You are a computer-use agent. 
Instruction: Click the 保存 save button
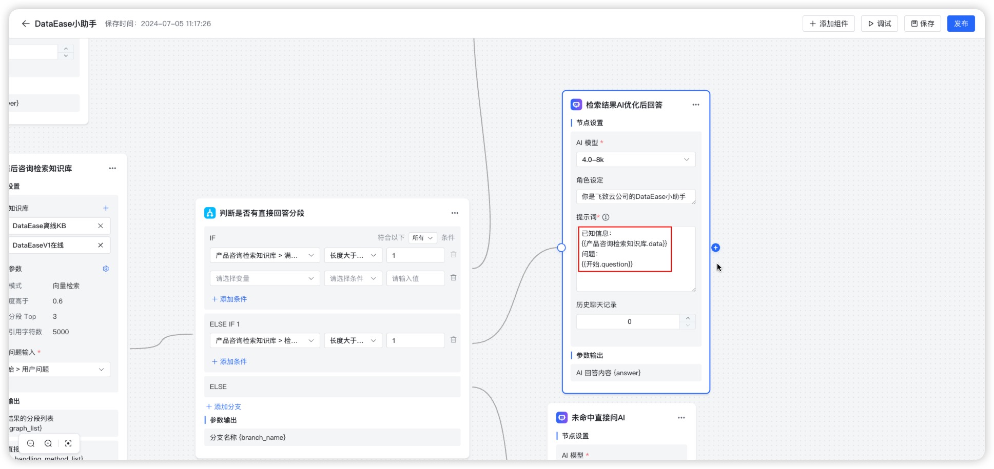tap(922, 24)
